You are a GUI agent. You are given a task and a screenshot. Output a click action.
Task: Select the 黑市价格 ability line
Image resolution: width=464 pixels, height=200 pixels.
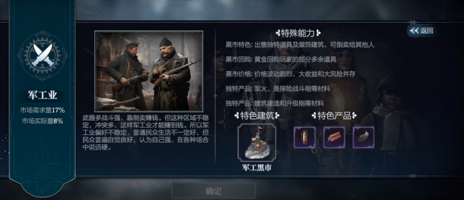pos(290,74)
